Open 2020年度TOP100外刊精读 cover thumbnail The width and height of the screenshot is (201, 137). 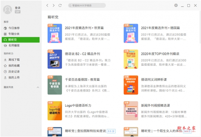(x=131, y=59)
